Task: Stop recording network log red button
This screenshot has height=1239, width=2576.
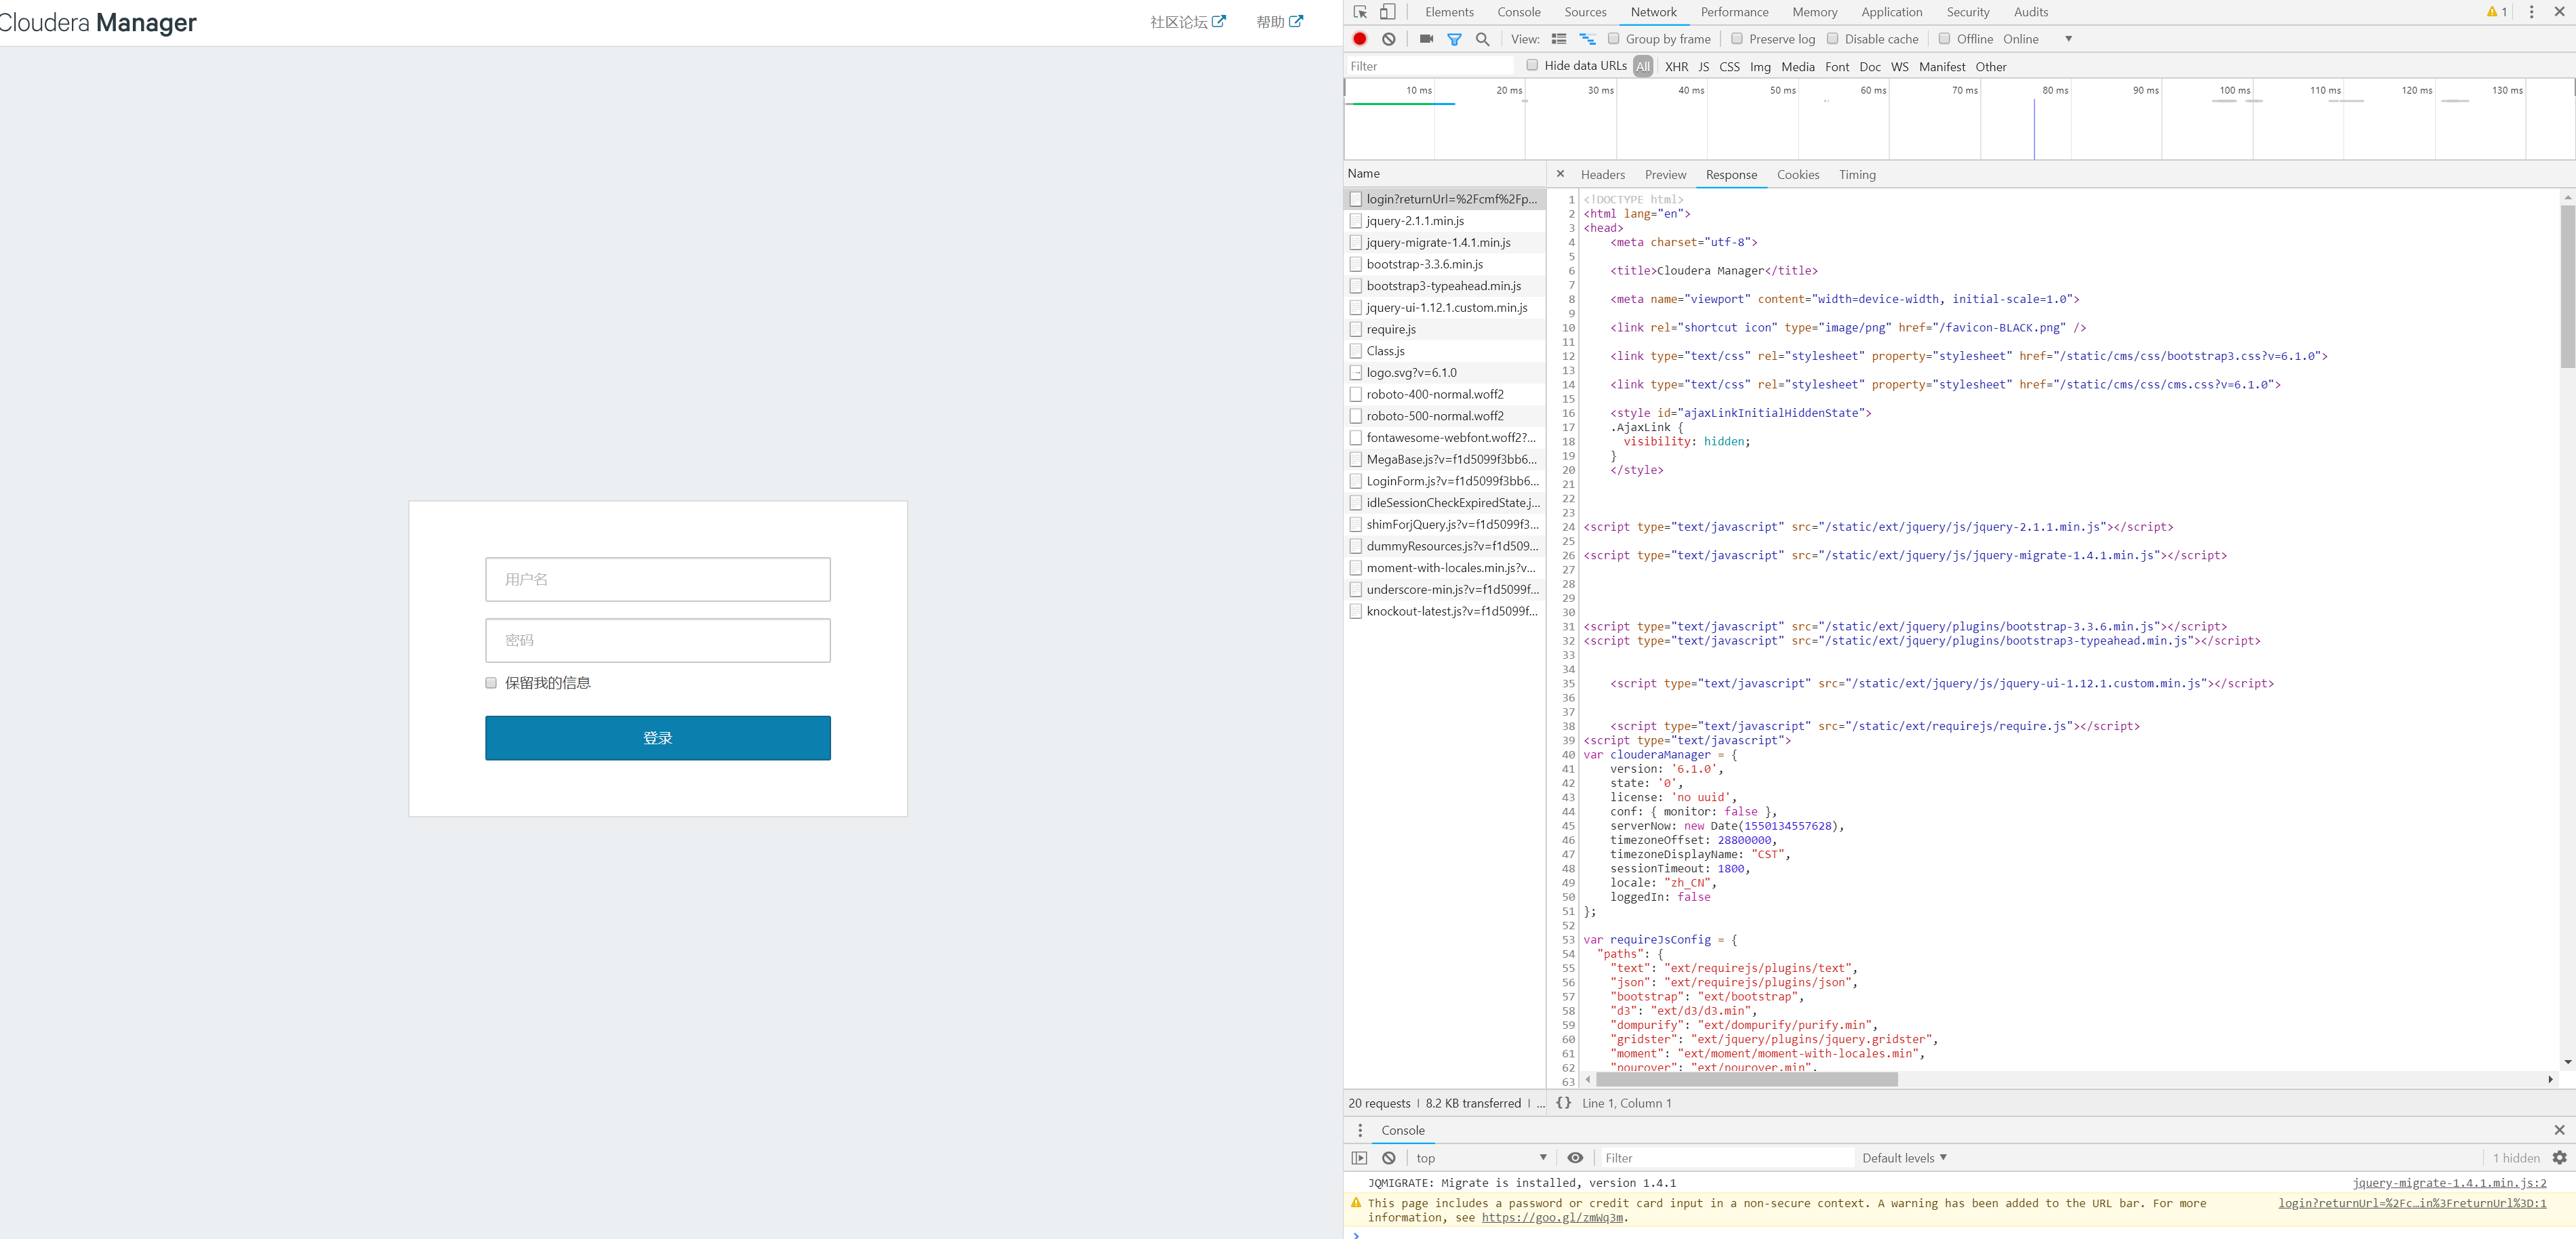Action: point(1360,39)
